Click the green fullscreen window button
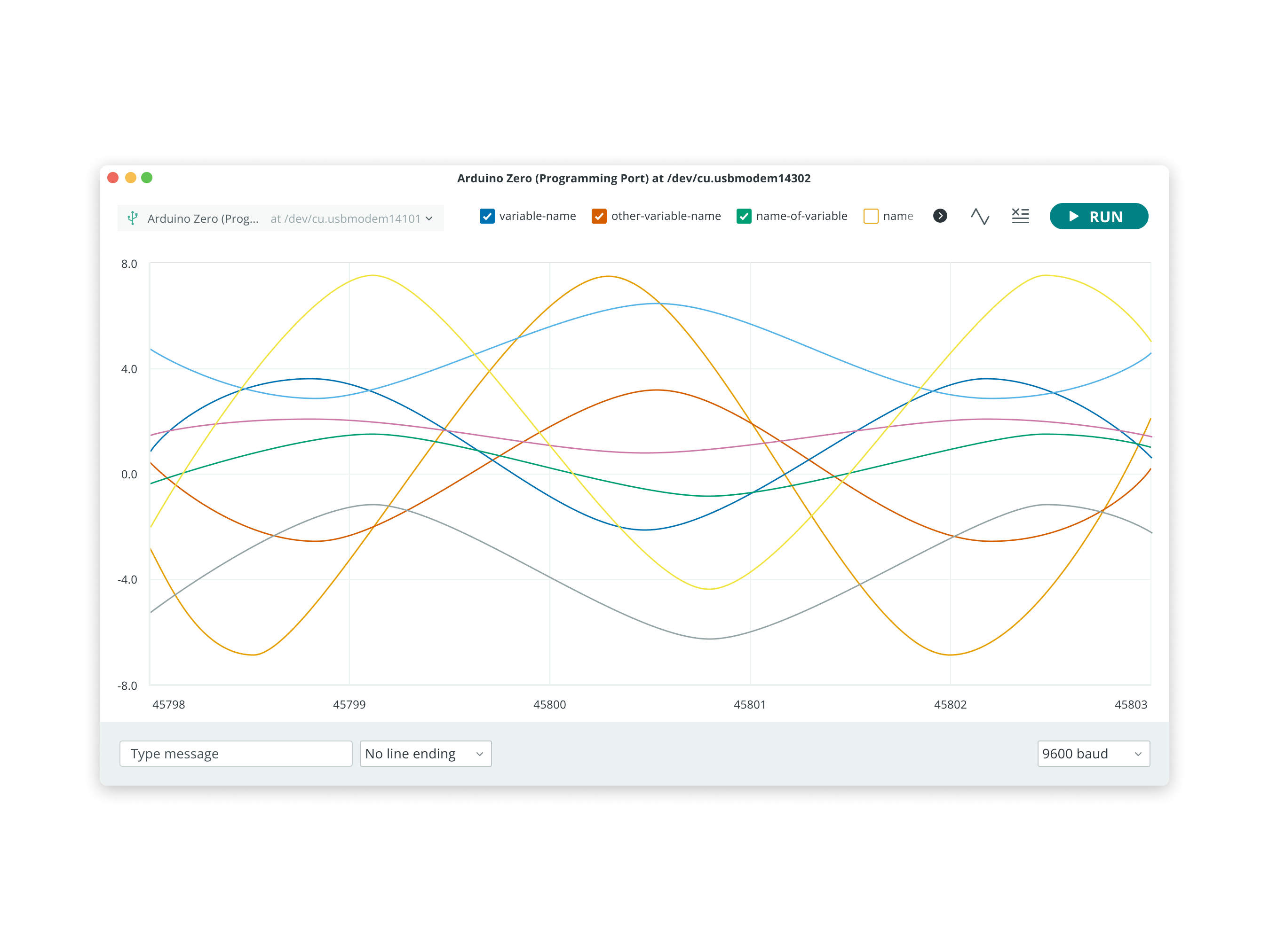 click(x=147, y=178)
